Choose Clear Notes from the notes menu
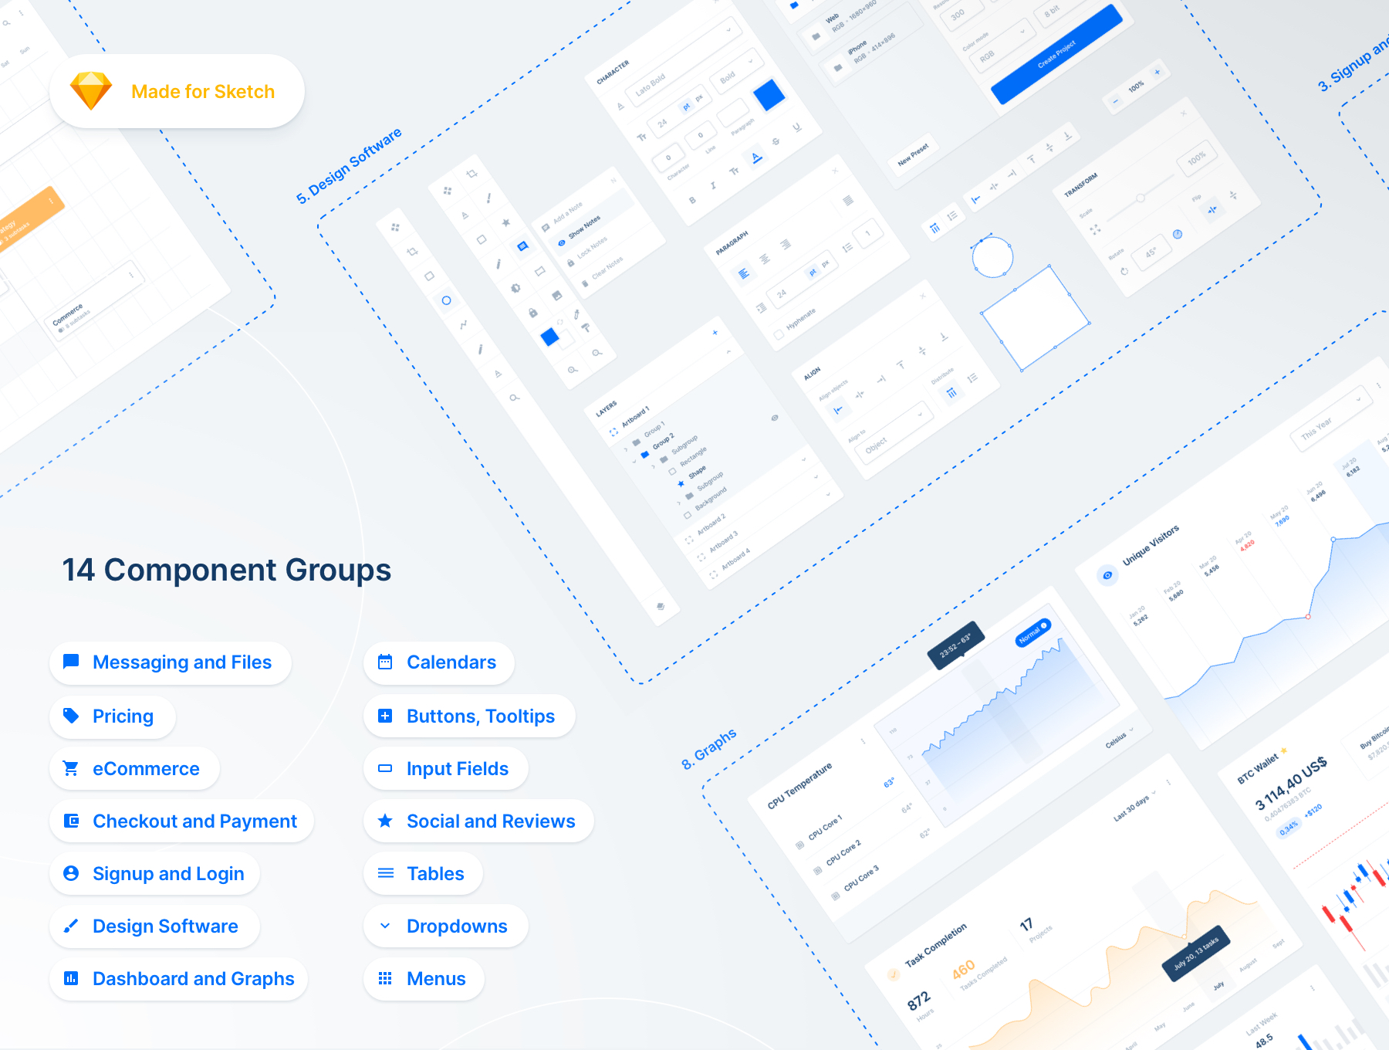 click(606, 269)
